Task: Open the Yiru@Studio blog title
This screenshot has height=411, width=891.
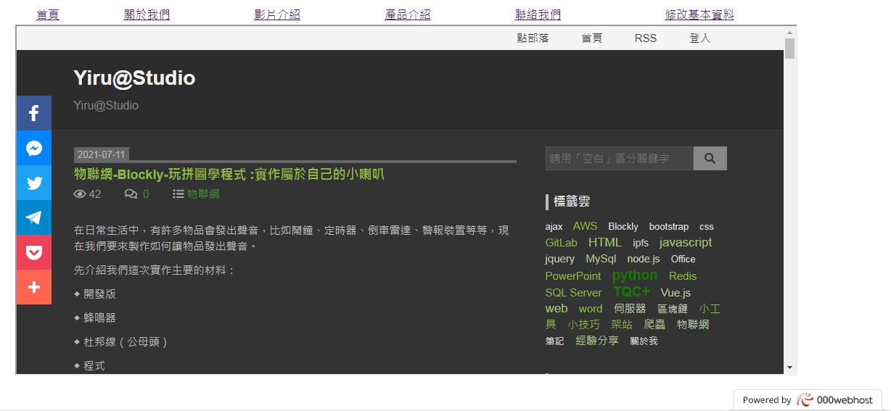Action: pos(134,78)
